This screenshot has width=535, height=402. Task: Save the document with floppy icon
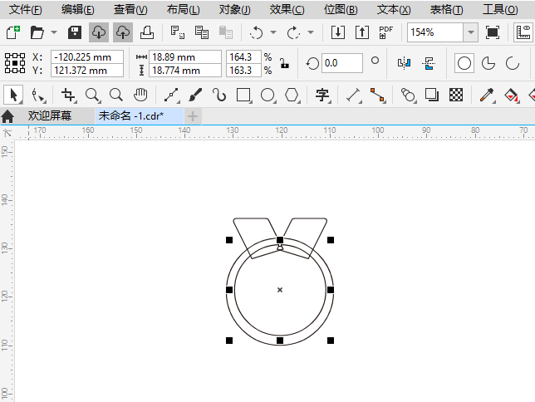click(x=75, y=32)
